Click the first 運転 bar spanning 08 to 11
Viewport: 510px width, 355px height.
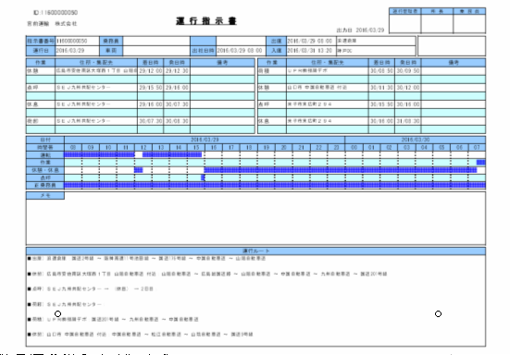pyautogui.click(x=99, y=155)
